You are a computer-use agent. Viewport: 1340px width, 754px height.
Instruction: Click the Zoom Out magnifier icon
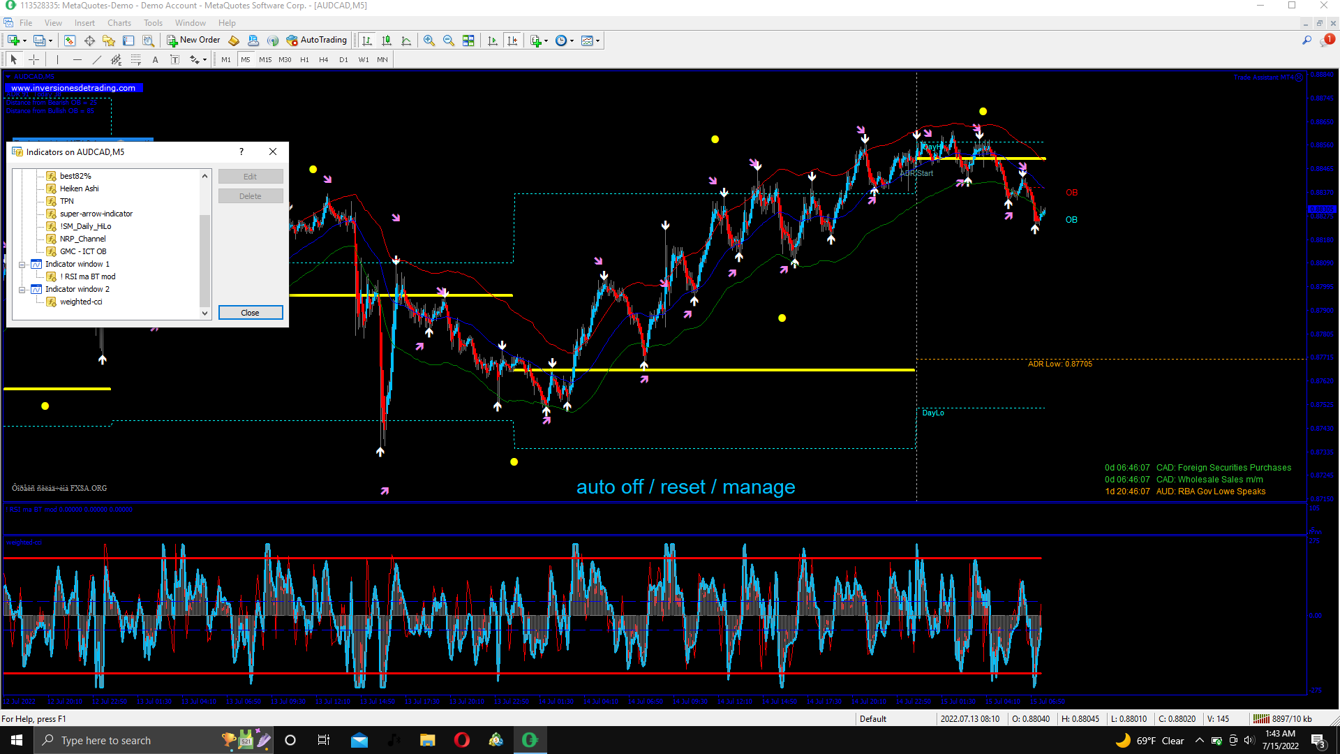click(x=449, y=40)
